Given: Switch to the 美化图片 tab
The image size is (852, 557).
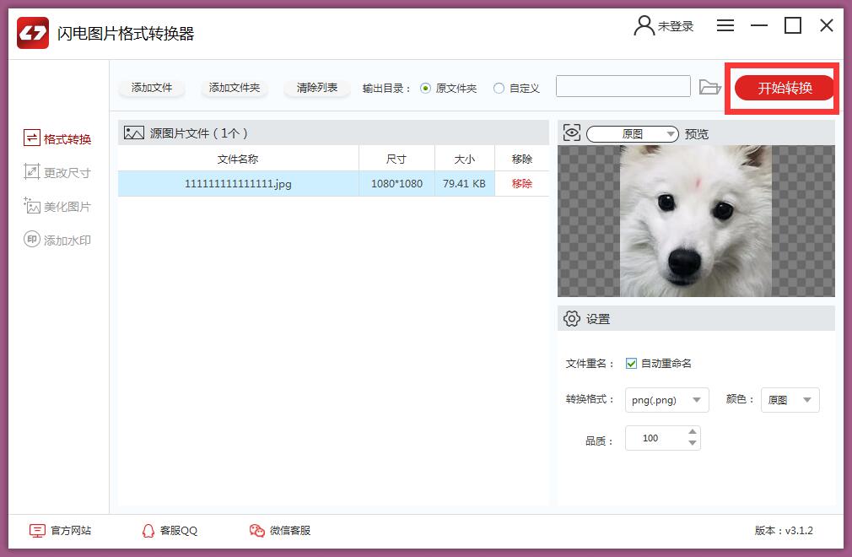Looking at the screenshot, I should 57,206.
